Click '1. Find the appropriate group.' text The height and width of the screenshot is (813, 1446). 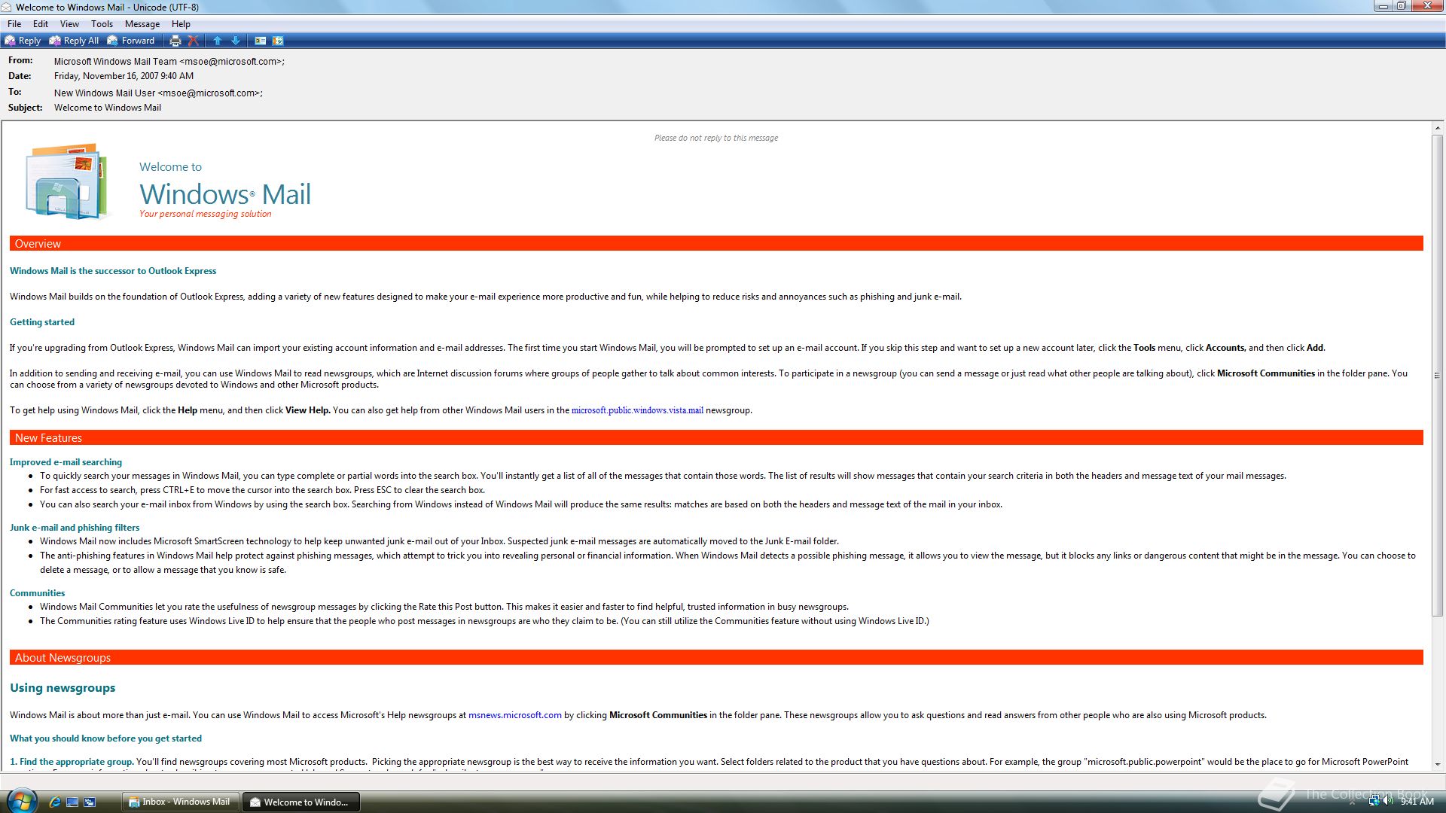pos(72,762)
